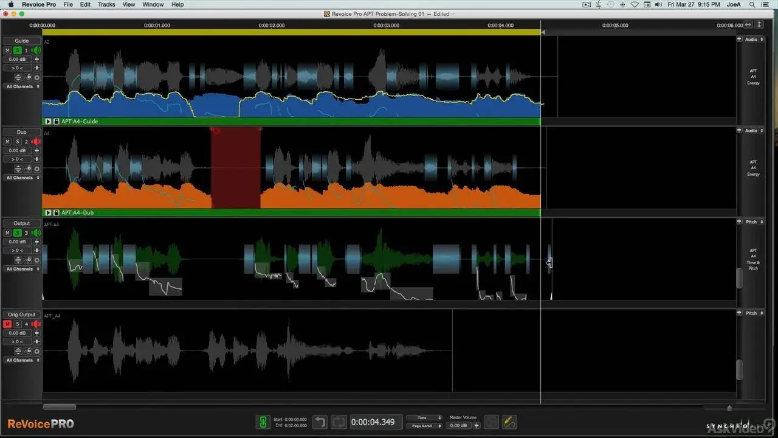Click the Master Volume slider handle
Screen dimensions: 778x438
pos(477,426)
